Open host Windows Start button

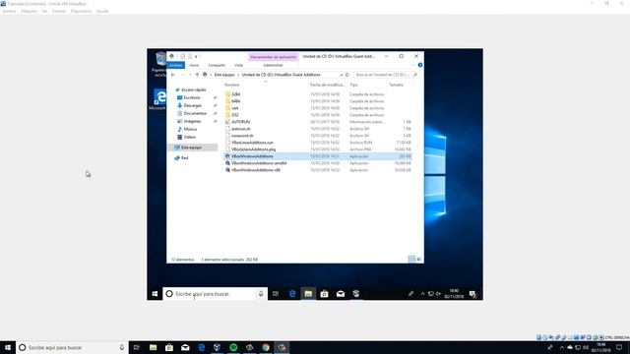pos(8,347)
